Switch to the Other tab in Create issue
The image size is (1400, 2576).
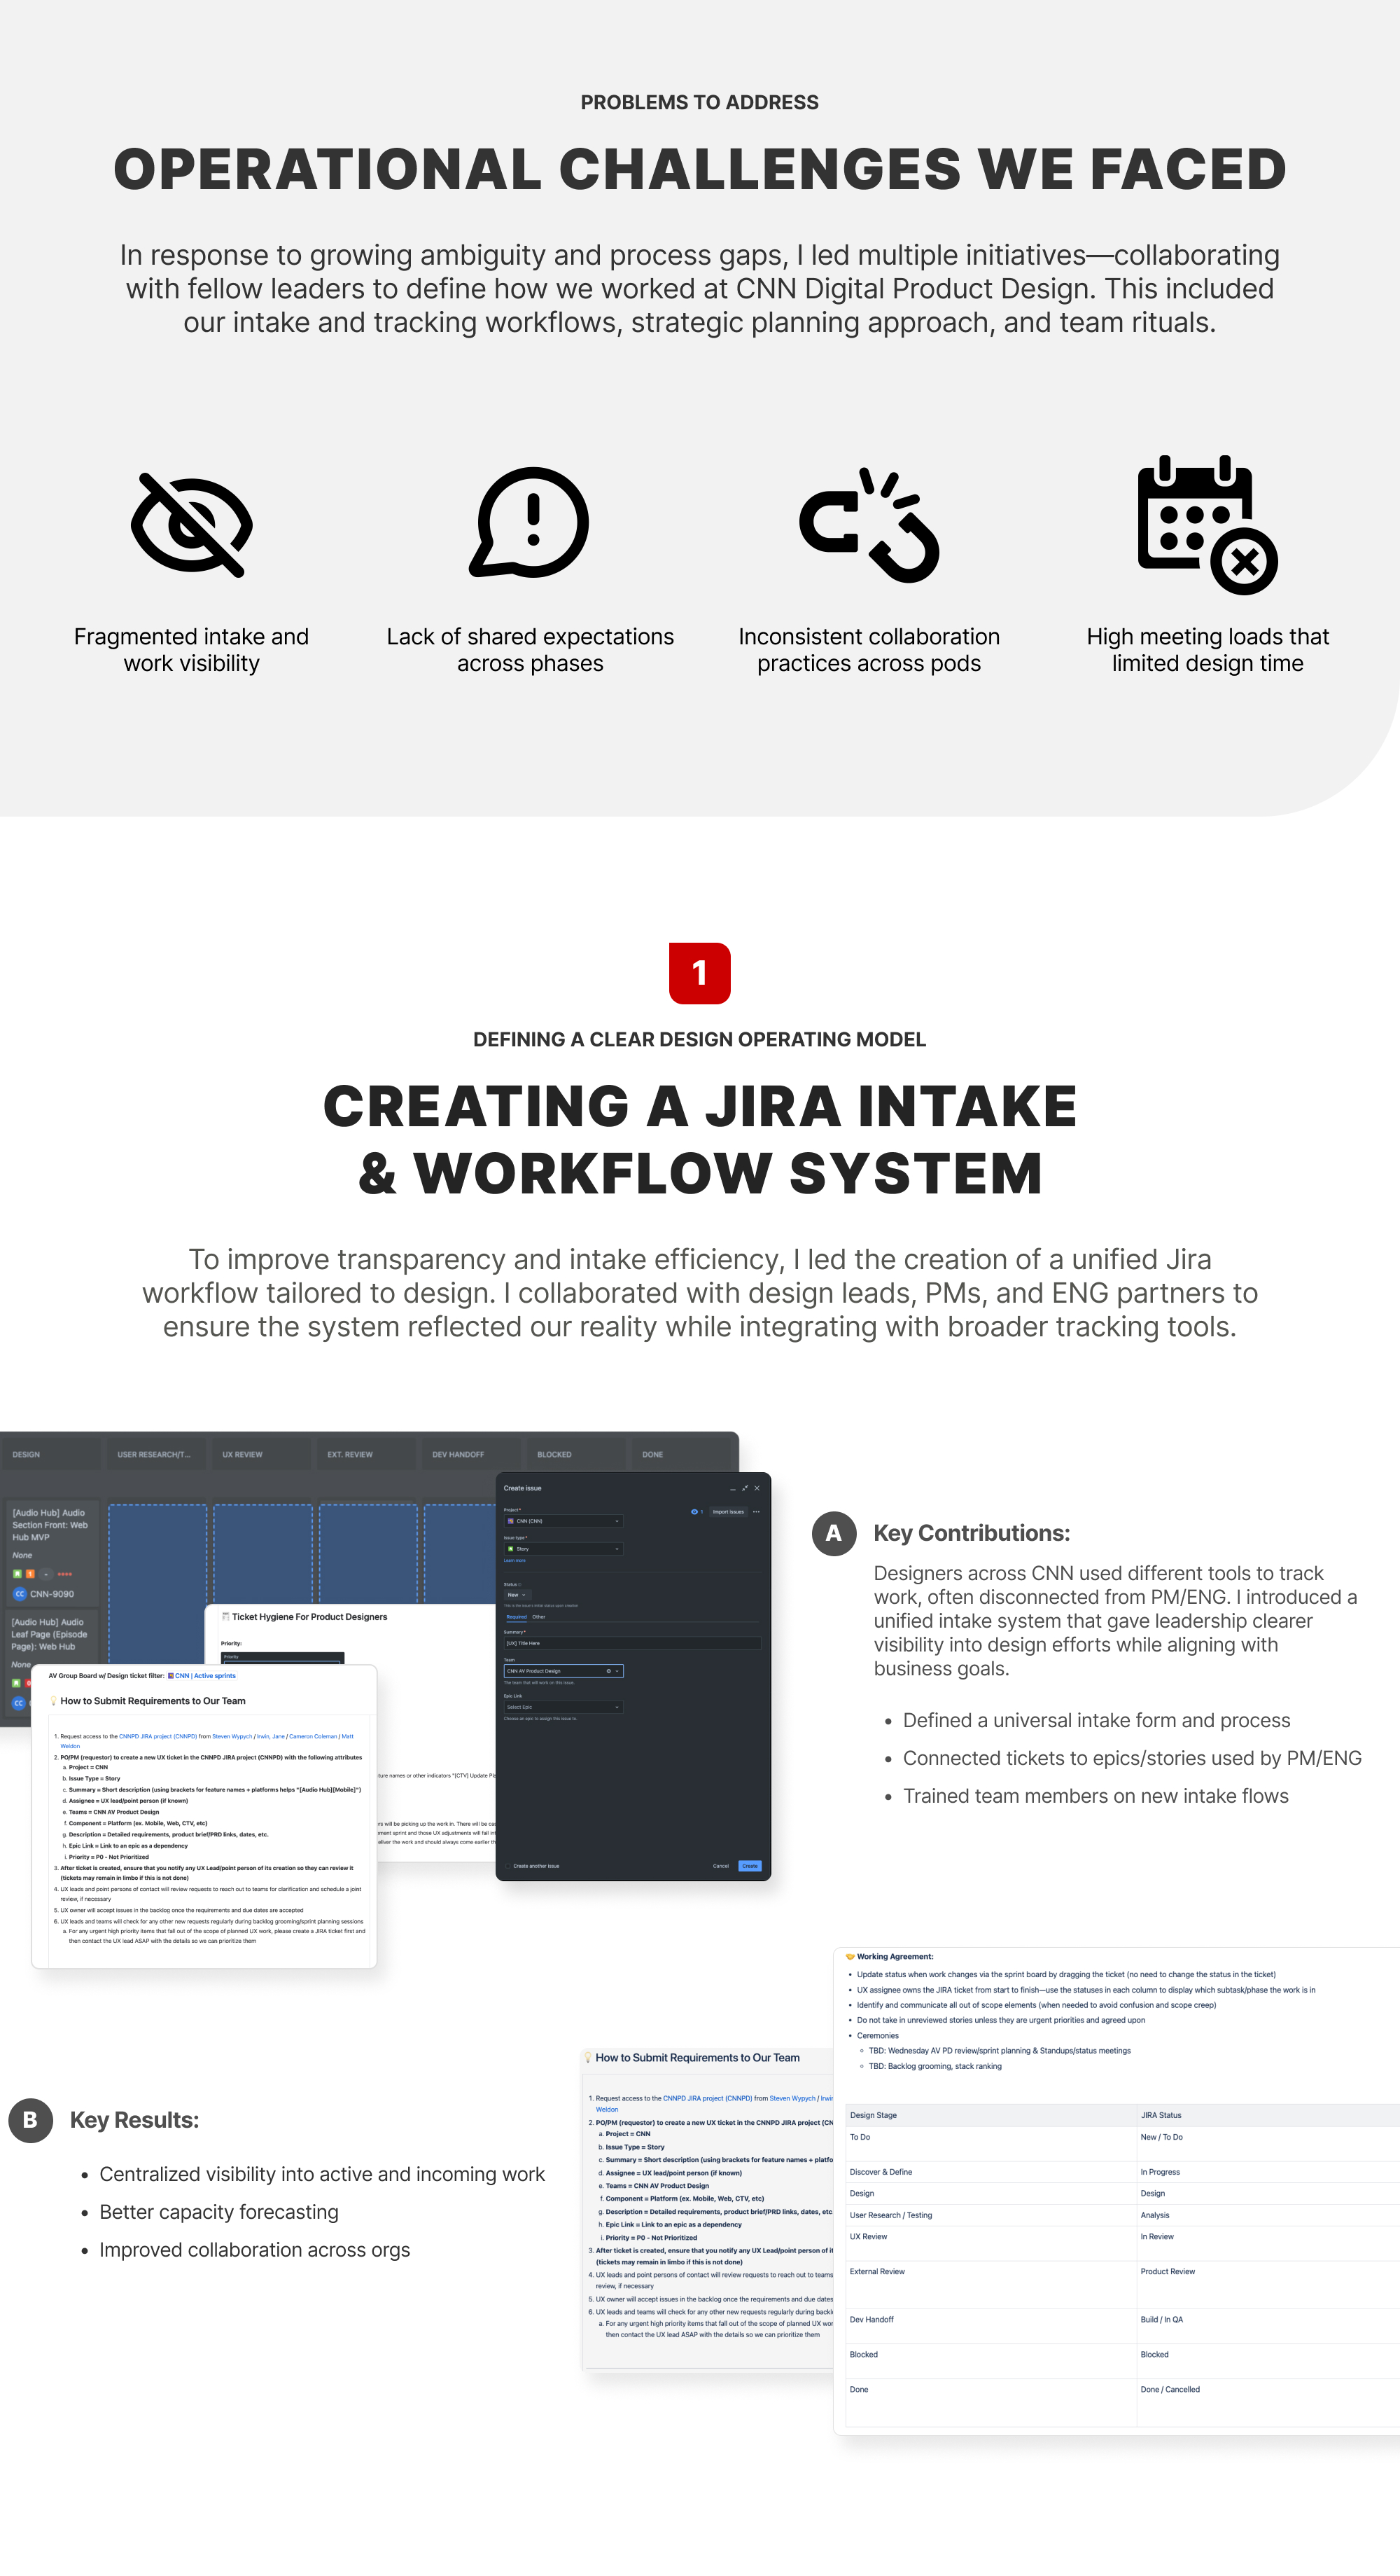538,1617
